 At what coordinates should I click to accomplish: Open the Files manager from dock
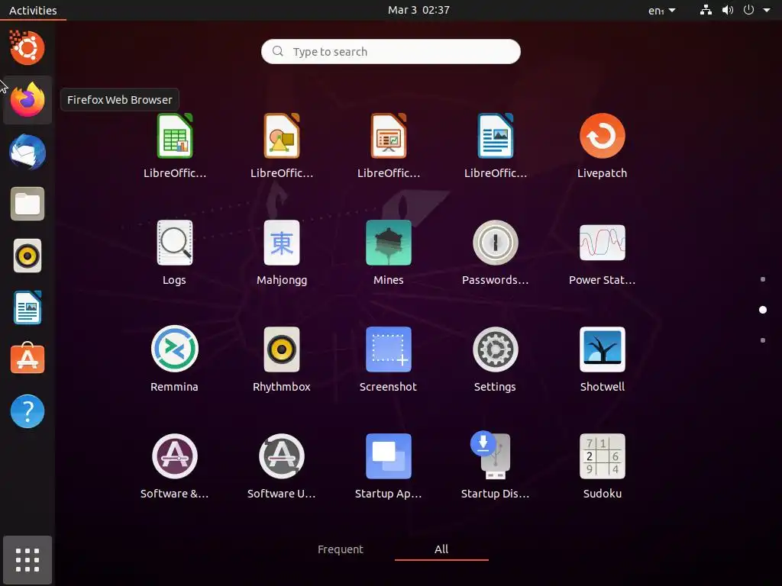(27, 204)
